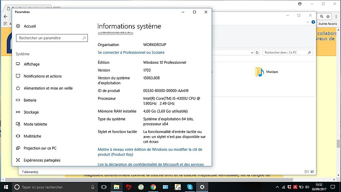Image resolution: width=341 pixels, height=192 pixels.
Task: Select the Settings gear on the taskbar
Action: click(202, 187)
